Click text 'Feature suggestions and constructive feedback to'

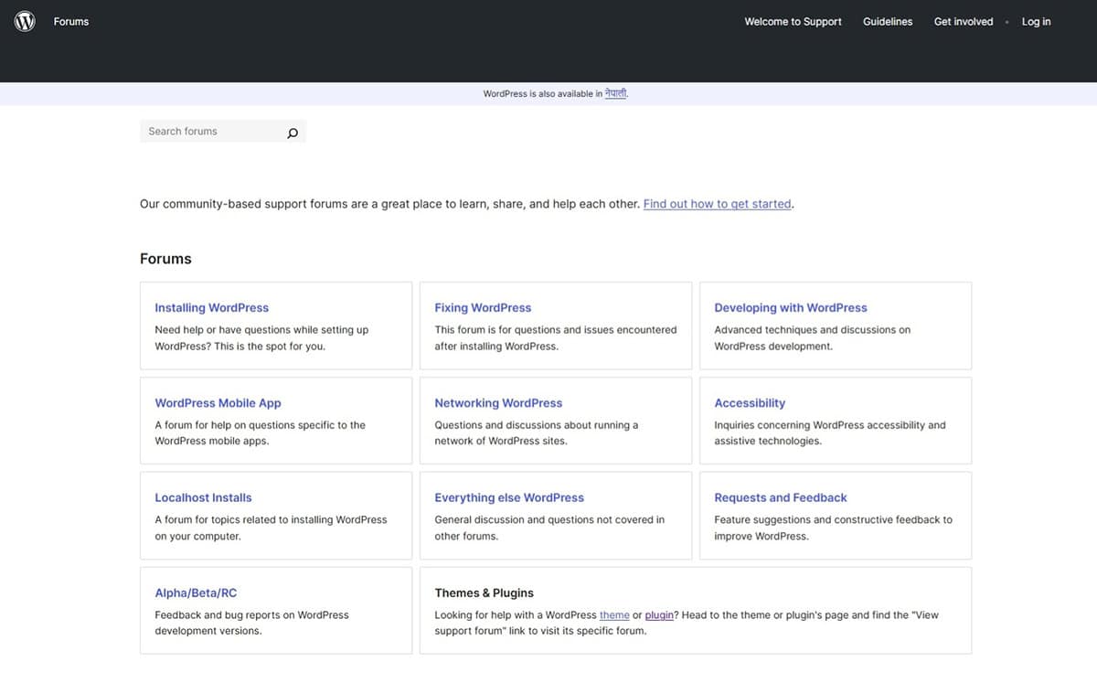[833, 520]
